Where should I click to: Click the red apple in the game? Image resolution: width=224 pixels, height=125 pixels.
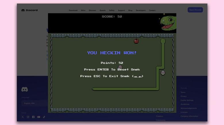pyautogui.click(x=136, y=41)
